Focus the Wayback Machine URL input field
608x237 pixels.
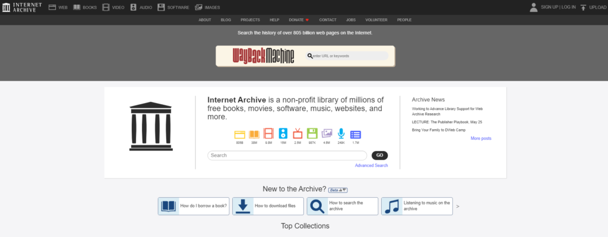347,56
